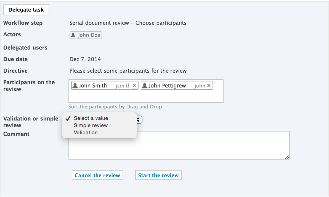Click the checkmark icon beside Select a value

tap(68, 118)
